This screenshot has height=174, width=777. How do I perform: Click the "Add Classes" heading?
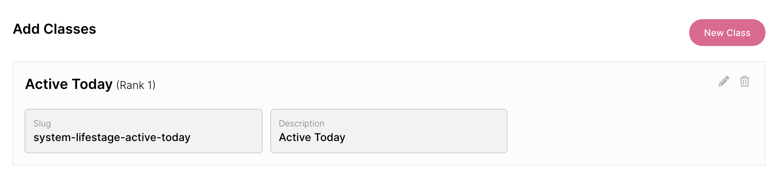[54, 29]
